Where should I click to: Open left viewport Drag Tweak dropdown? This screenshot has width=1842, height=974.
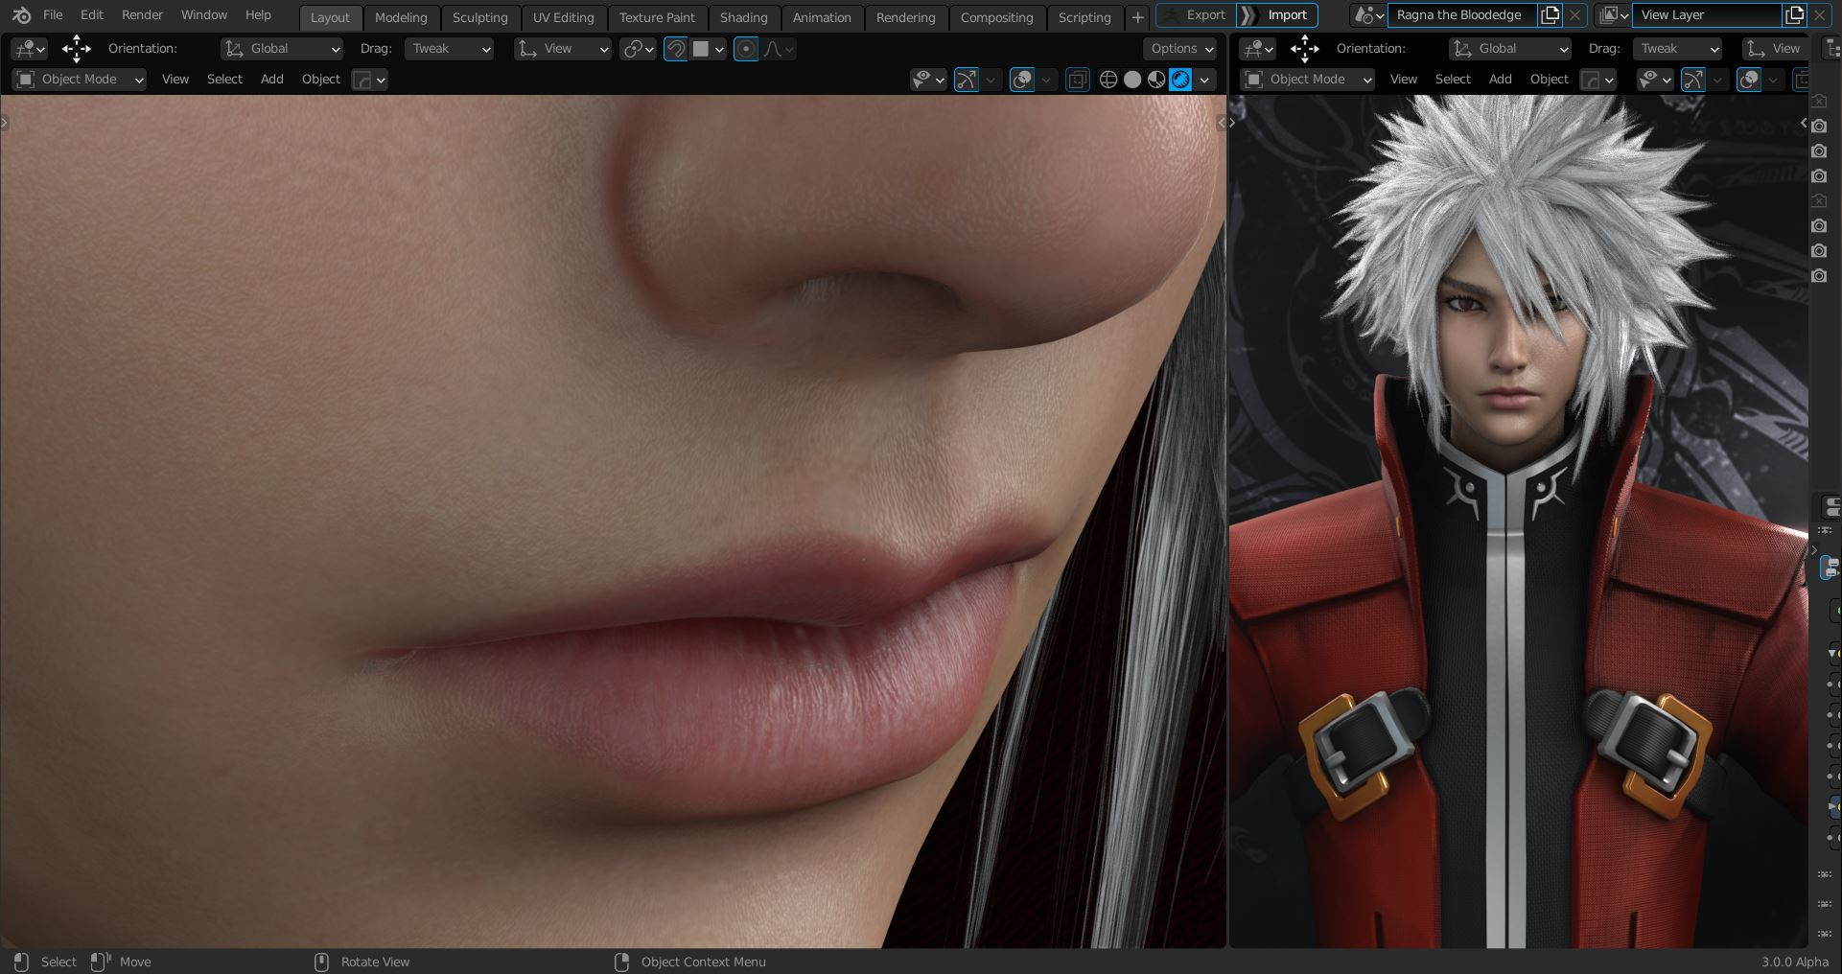pyautogui.click(x=450, y=49)
